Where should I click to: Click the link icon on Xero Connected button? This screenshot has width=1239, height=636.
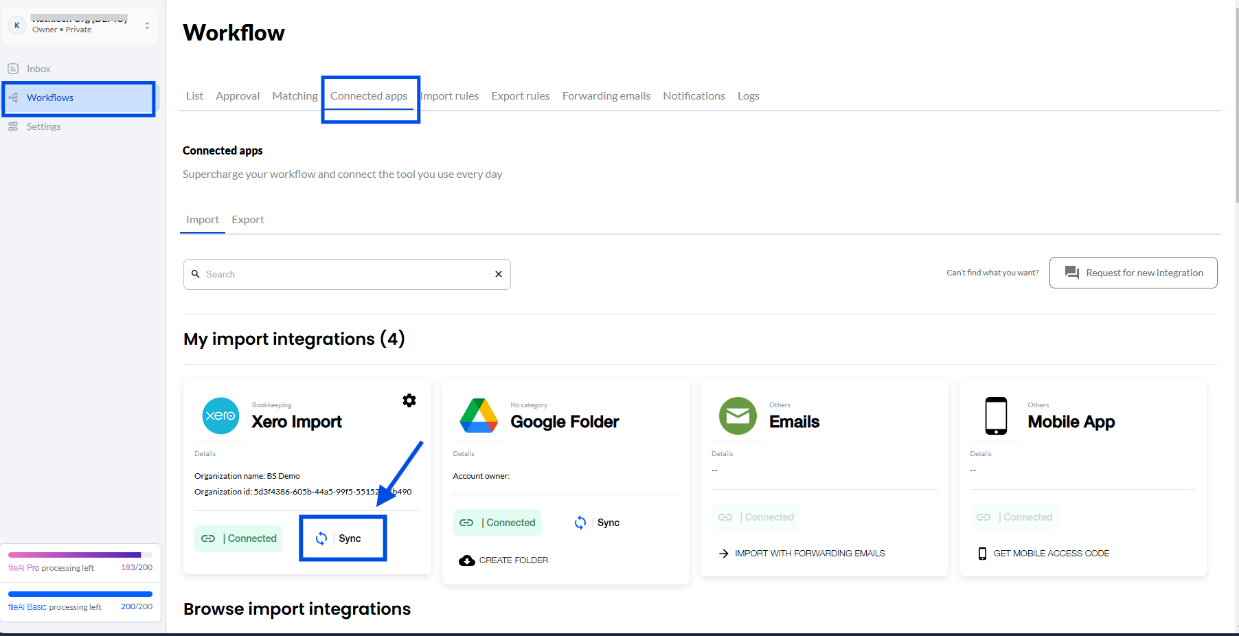pos(208,538)
